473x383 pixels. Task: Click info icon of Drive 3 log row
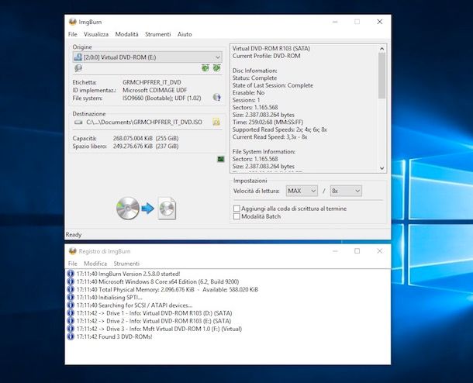click(71, 329)
